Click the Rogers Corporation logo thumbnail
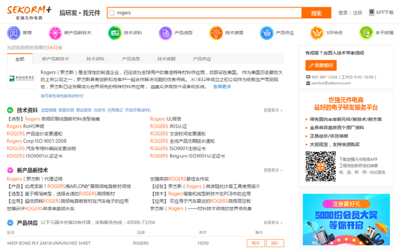The height and width of the screenshot is (250, 402). (x=21, y=78)
